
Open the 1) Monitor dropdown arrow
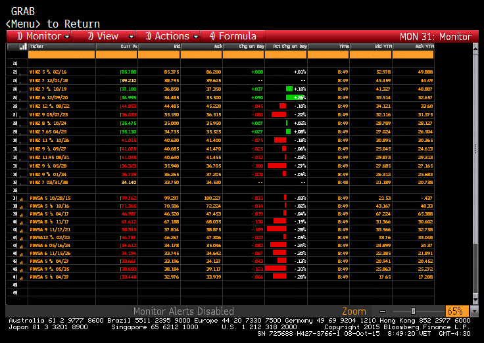[x=67, y=37]
